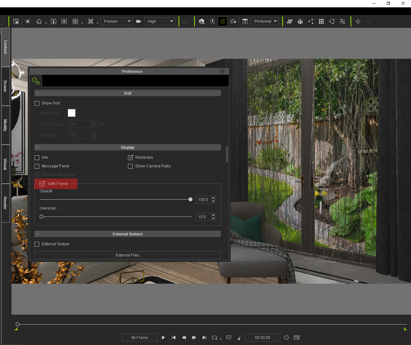Screen dimensions: 411x345
Task: Click the music note audio icon
Action: (239, 337)
